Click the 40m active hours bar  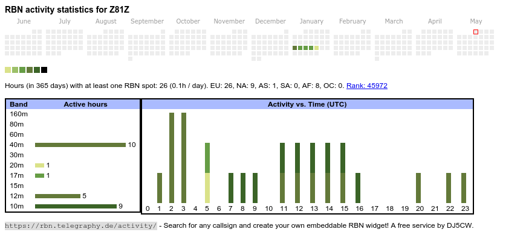80,145
